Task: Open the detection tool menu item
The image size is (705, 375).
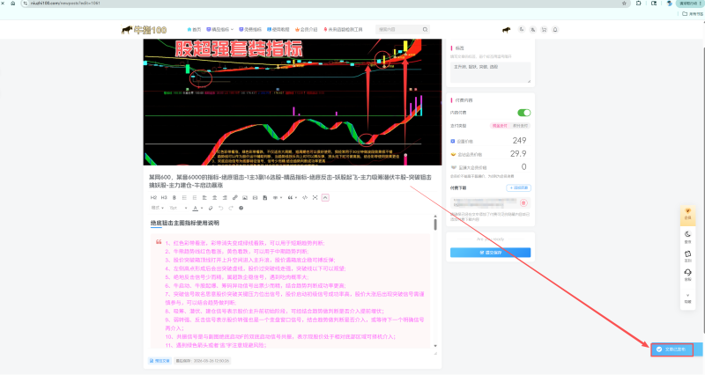Action: pos(343,30)
